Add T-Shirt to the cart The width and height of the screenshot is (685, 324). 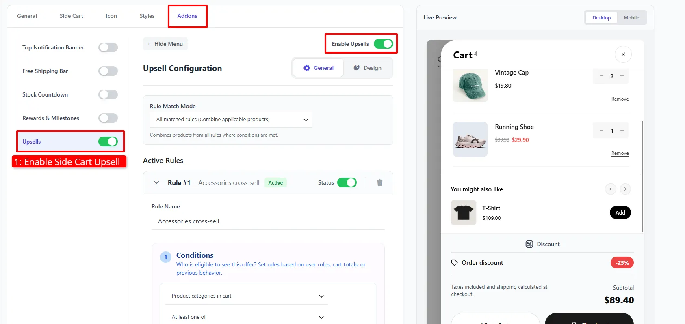coord(620,212)
